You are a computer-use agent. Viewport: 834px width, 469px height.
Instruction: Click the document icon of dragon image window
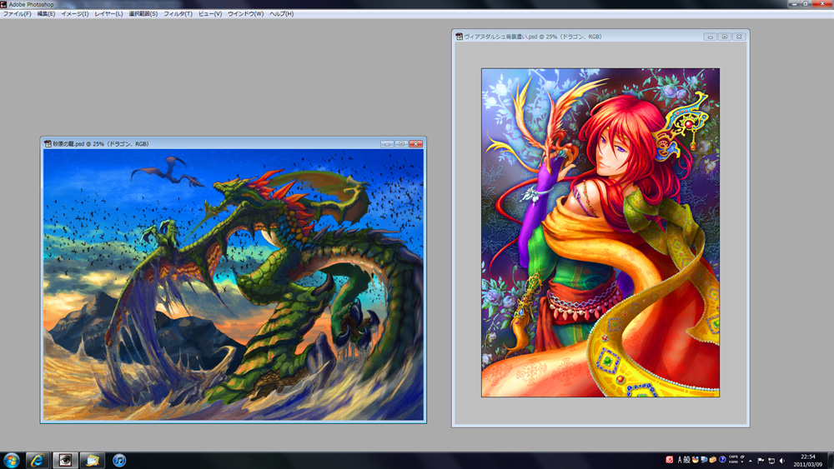pos(48,143)
